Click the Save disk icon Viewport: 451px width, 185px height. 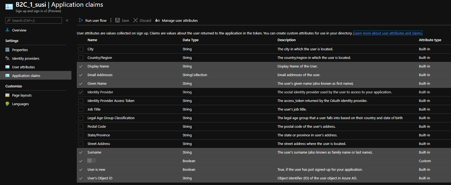click(117, 20)
